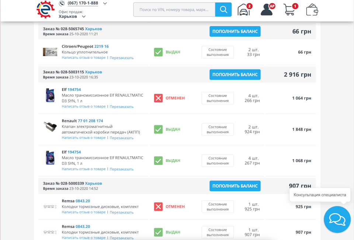Screen dimensions: 354x240
Task: Open Состояние выполнения for Citroen ring
Action: (218, 52)
